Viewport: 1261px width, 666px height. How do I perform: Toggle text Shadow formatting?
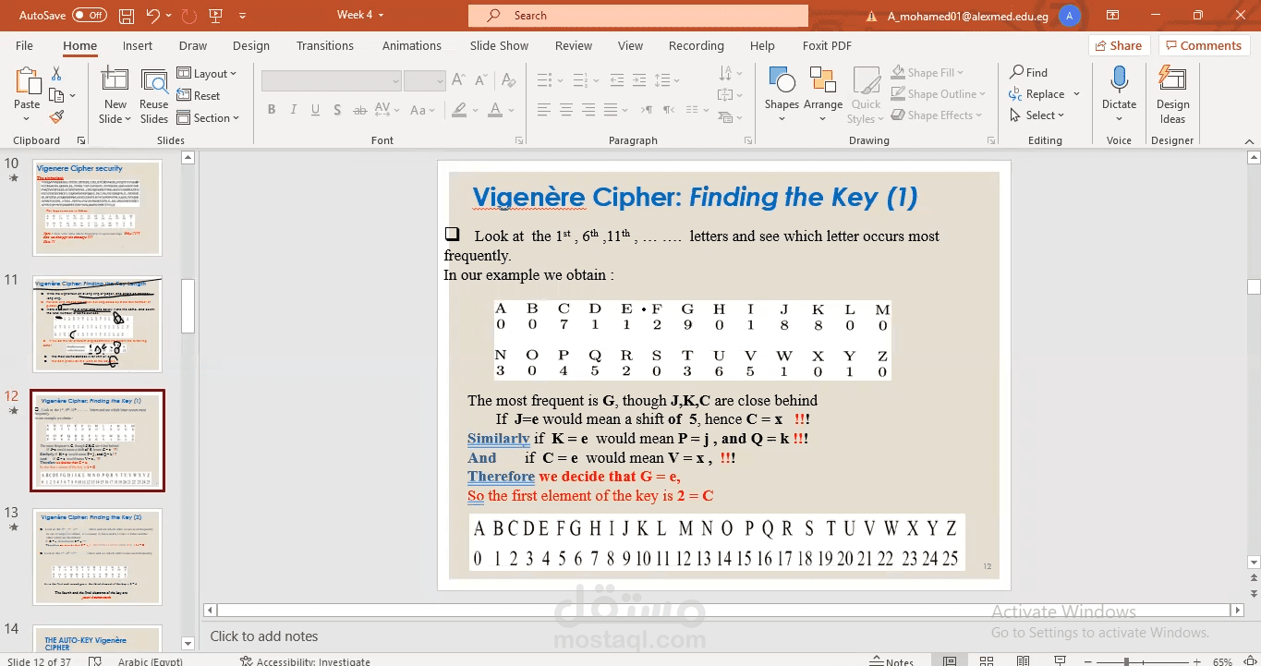coord(338,110)
